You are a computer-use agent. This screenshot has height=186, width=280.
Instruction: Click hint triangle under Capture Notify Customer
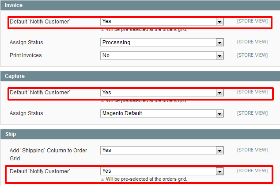click(102, 101)
